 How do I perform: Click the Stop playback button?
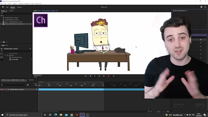tap(95, 76)
